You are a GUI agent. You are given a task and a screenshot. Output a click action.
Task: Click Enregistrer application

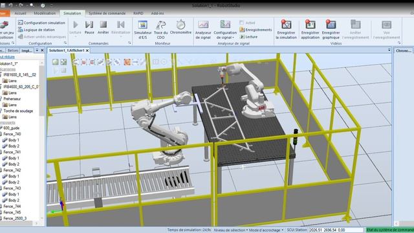click(x=310, y=30)
